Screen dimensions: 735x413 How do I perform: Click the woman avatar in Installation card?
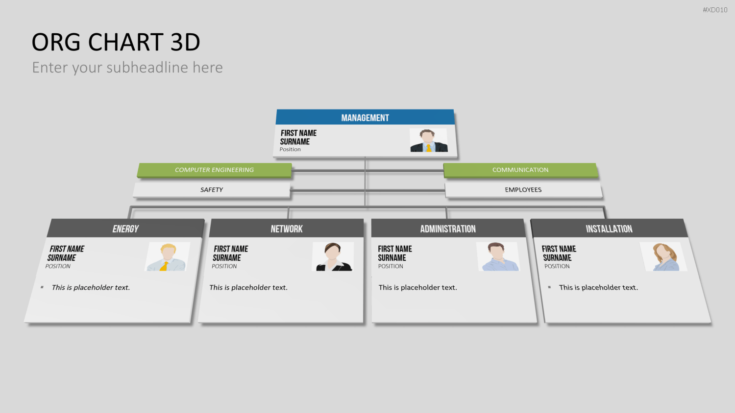[x=663, y=257]
